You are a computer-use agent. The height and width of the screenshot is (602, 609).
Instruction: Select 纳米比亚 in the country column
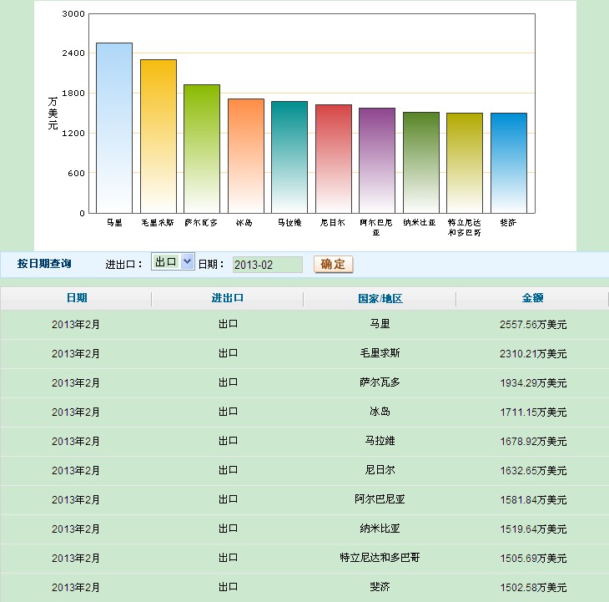(380, 529)
